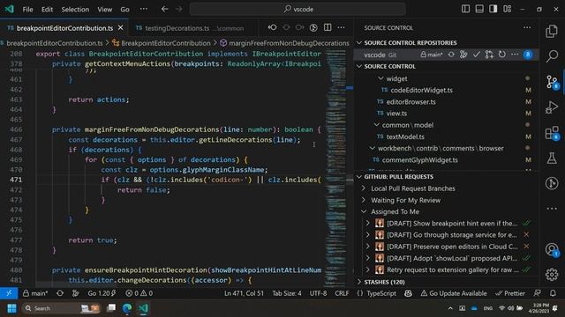Screen dimensions: 565x317
Task: Open the Explorer view in activity bar
Action: 552,32
